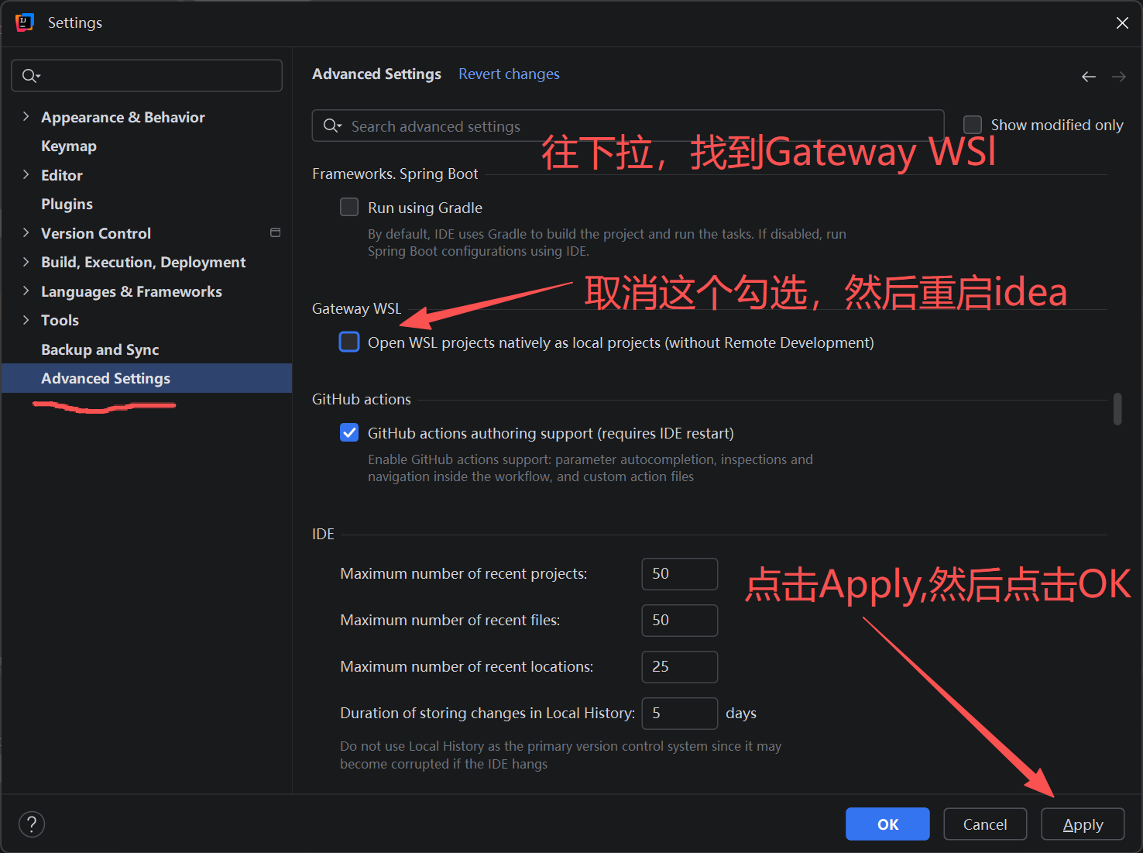
Task: Check Open WSL projects natively as local projects
Action: [349, 342]
